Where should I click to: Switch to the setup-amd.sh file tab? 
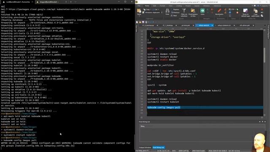click(204, 25)
